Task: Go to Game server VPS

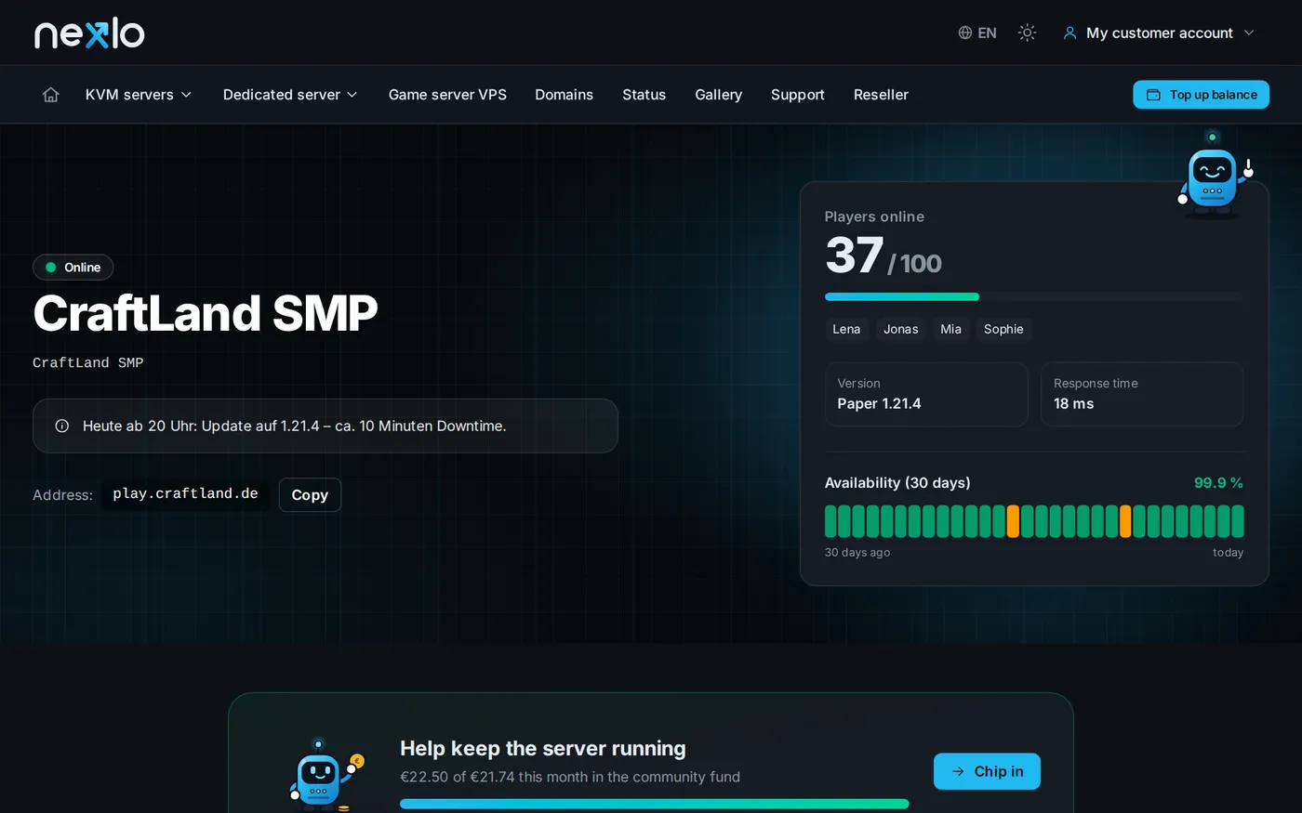Action: 447,95
